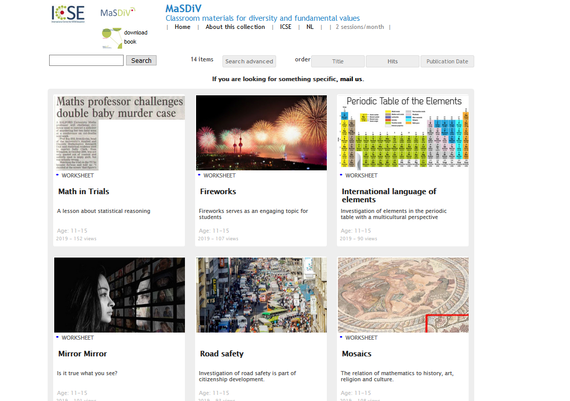This screenshot has width=570, height=401.
Task: Focus the search text field
Action: click(86, 61)
